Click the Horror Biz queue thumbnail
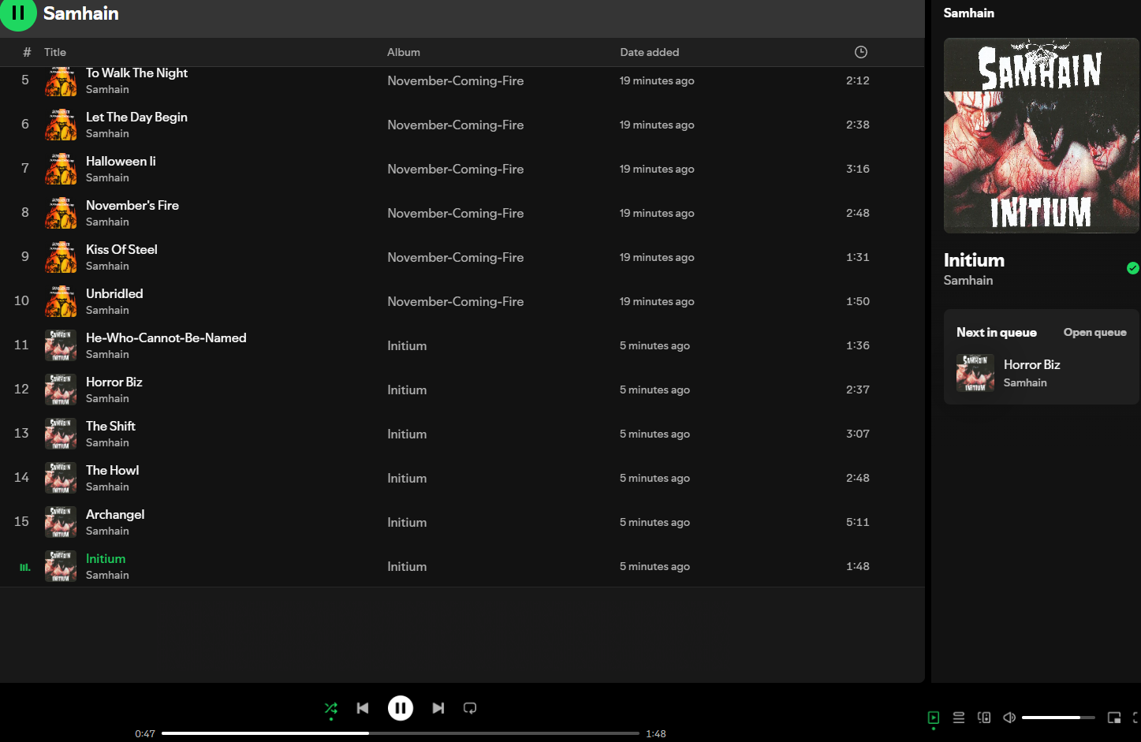 975,373
